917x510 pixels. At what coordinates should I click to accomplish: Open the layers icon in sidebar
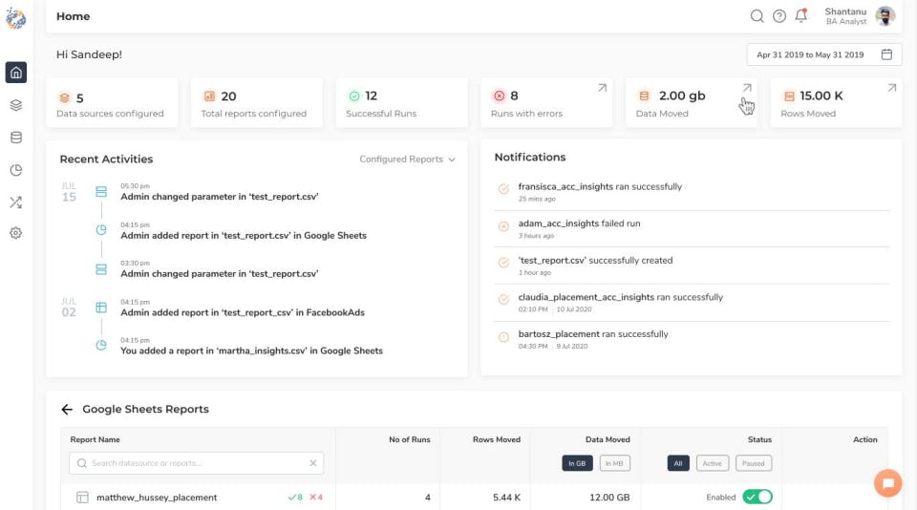tap(15, 105)
